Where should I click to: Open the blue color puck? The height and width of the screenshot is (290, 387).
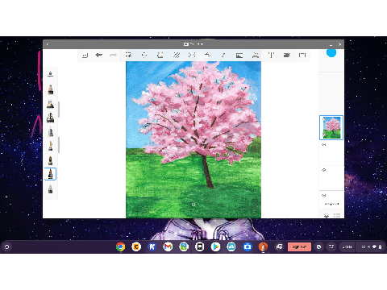pos(331,53)
